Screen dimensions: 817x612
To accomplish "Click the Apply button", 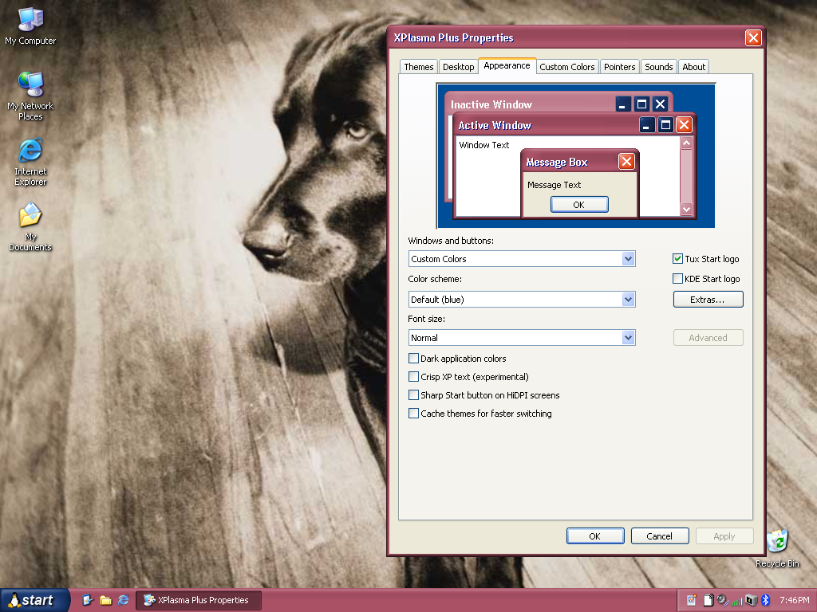I will point(724,536).
